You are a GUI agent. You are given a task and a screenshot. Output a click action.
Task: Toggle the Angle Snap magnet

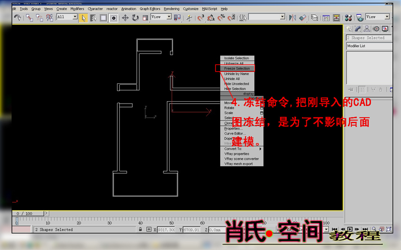(211, 18)
